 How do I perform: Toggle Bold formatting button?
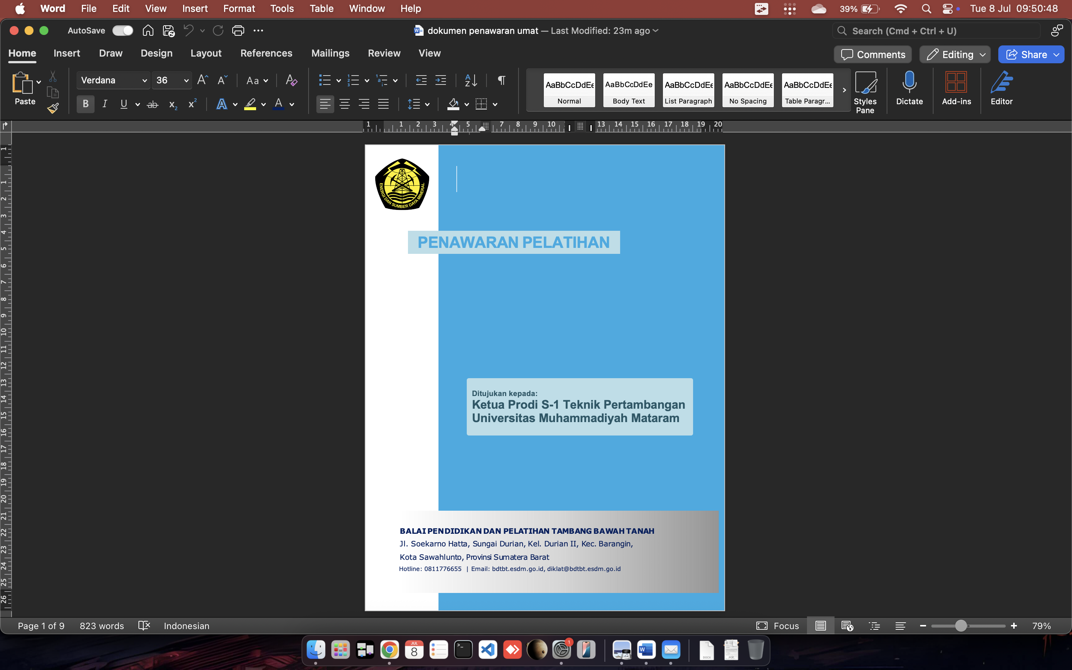(x=86, y=104)
